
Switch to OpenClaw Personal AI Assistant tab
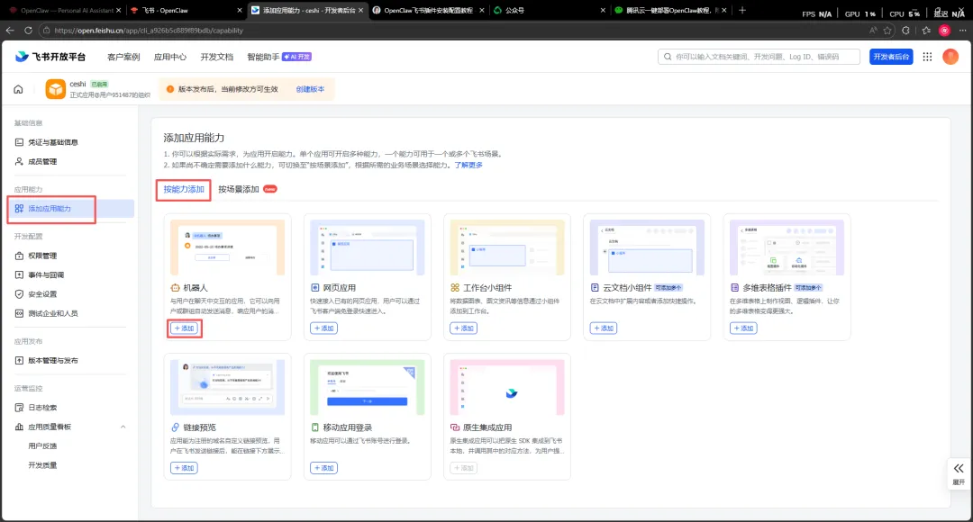click(x=65, y=10)
